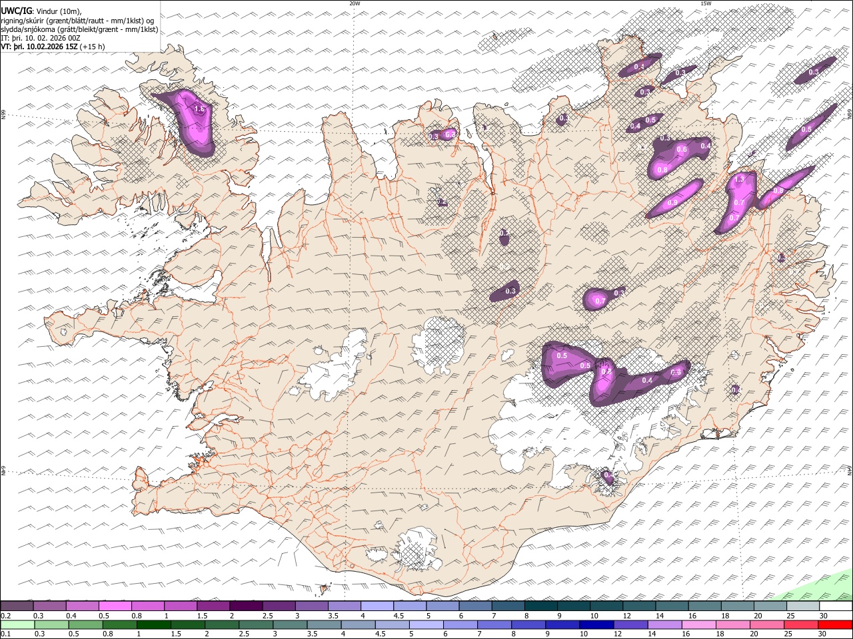Click the '20W' longitude label
This screenshot has height=639, width=853.
[355, 3]
